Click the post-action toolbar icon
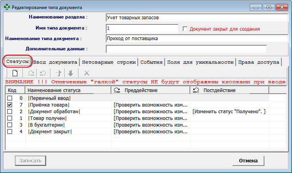This screenshot has width=292, height=173. [43, 73]
